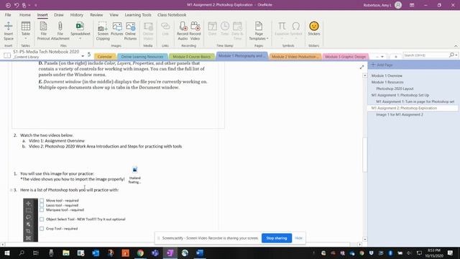The width and height of the screenshot is (460, 259).
Task: Open File Explorer from the taskbar
Action: (x=66, y=253)
